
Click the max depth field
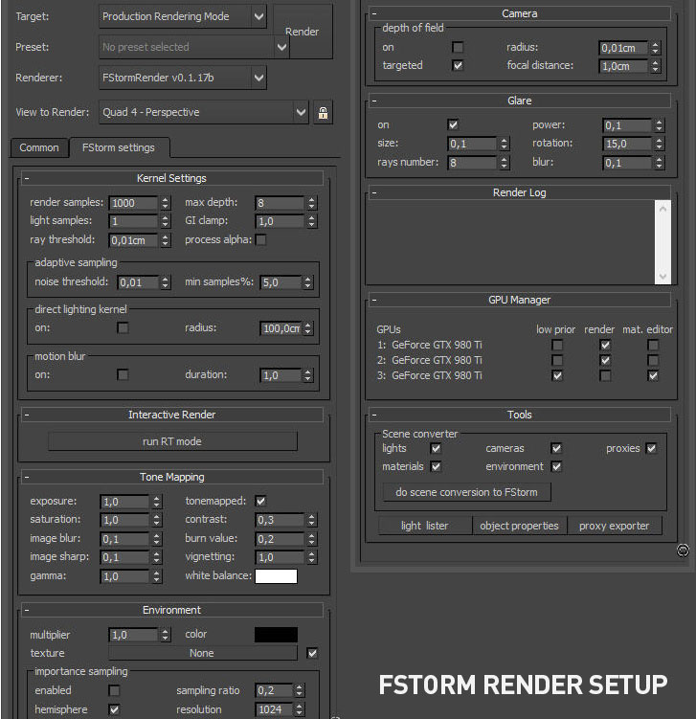pos(280,203)
